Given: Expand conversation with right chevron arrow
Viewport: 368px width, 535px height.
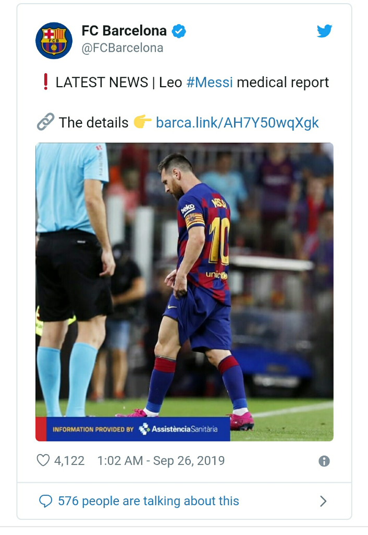Looking at the screenshot, I should tap(323, 501).
